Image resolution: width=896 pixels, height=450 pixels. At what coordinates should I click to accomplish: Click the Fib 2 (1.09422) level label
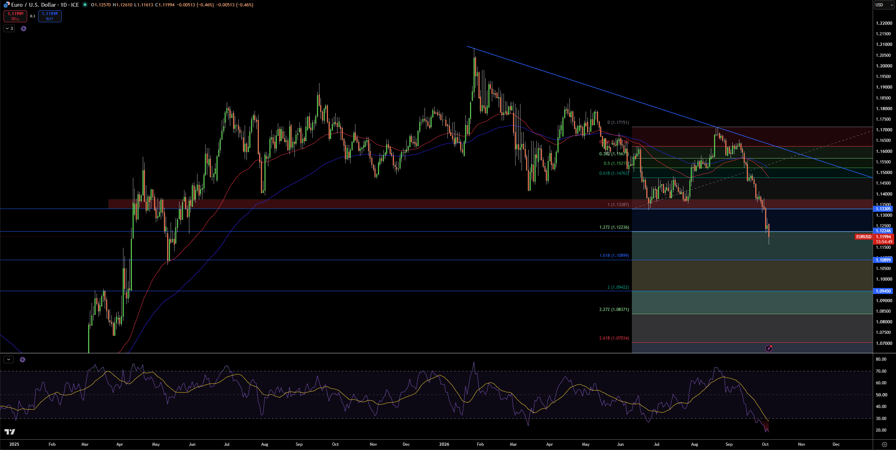coord(618,287)
